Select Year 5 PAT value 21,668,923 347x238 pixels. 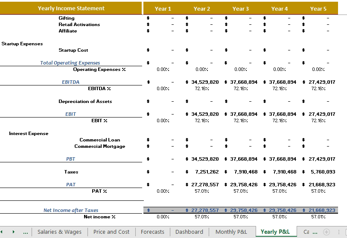[322, 185]
